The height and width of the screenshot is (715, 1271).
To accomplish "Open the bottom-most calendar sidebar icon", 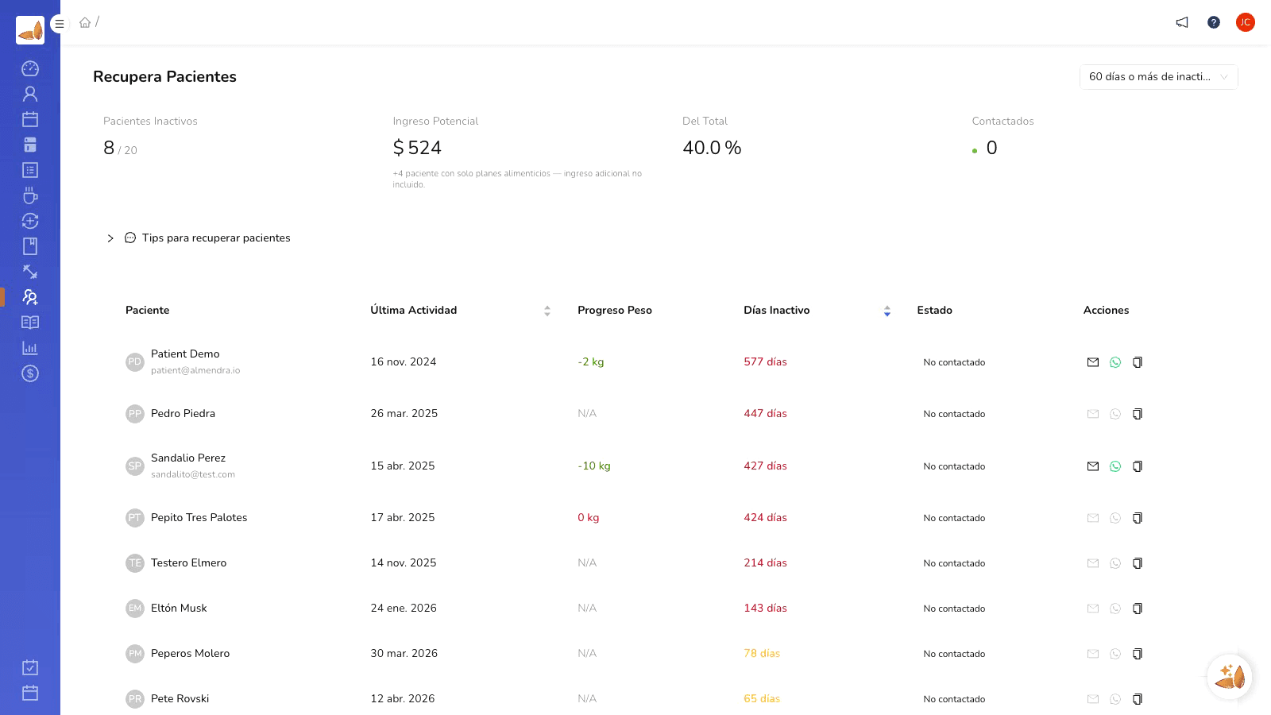I will [30, 693].
